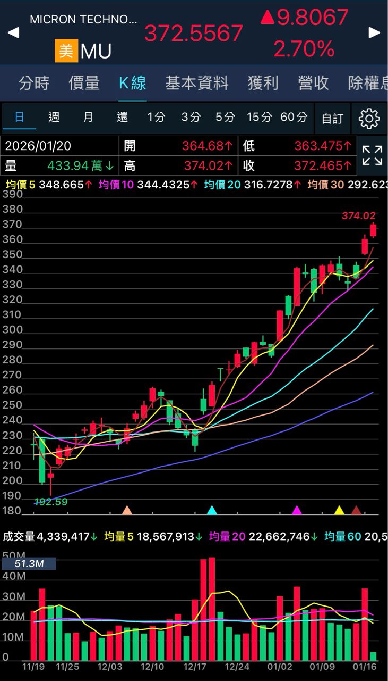Tap the cyan triangle marker below chart
This screenshot has width=388, height=681.
click(x=212, y=510)
